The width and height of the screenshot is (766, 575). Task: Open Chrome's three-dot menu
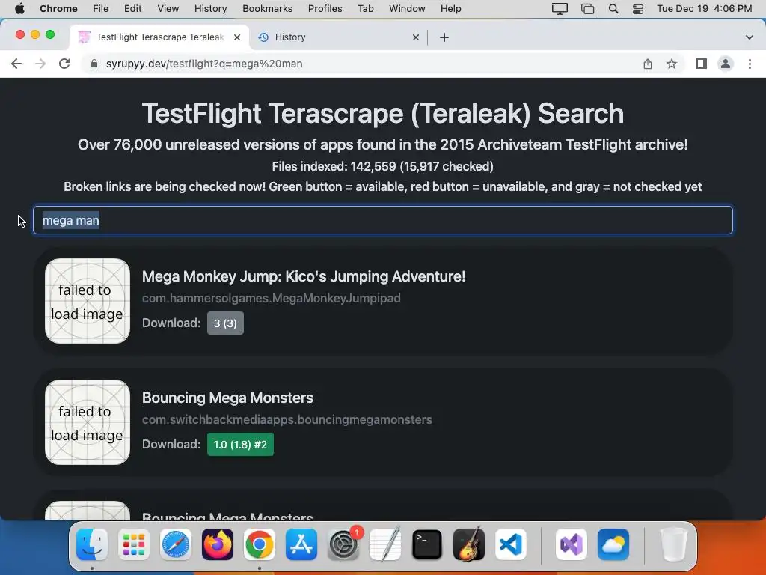click(750, 64)
